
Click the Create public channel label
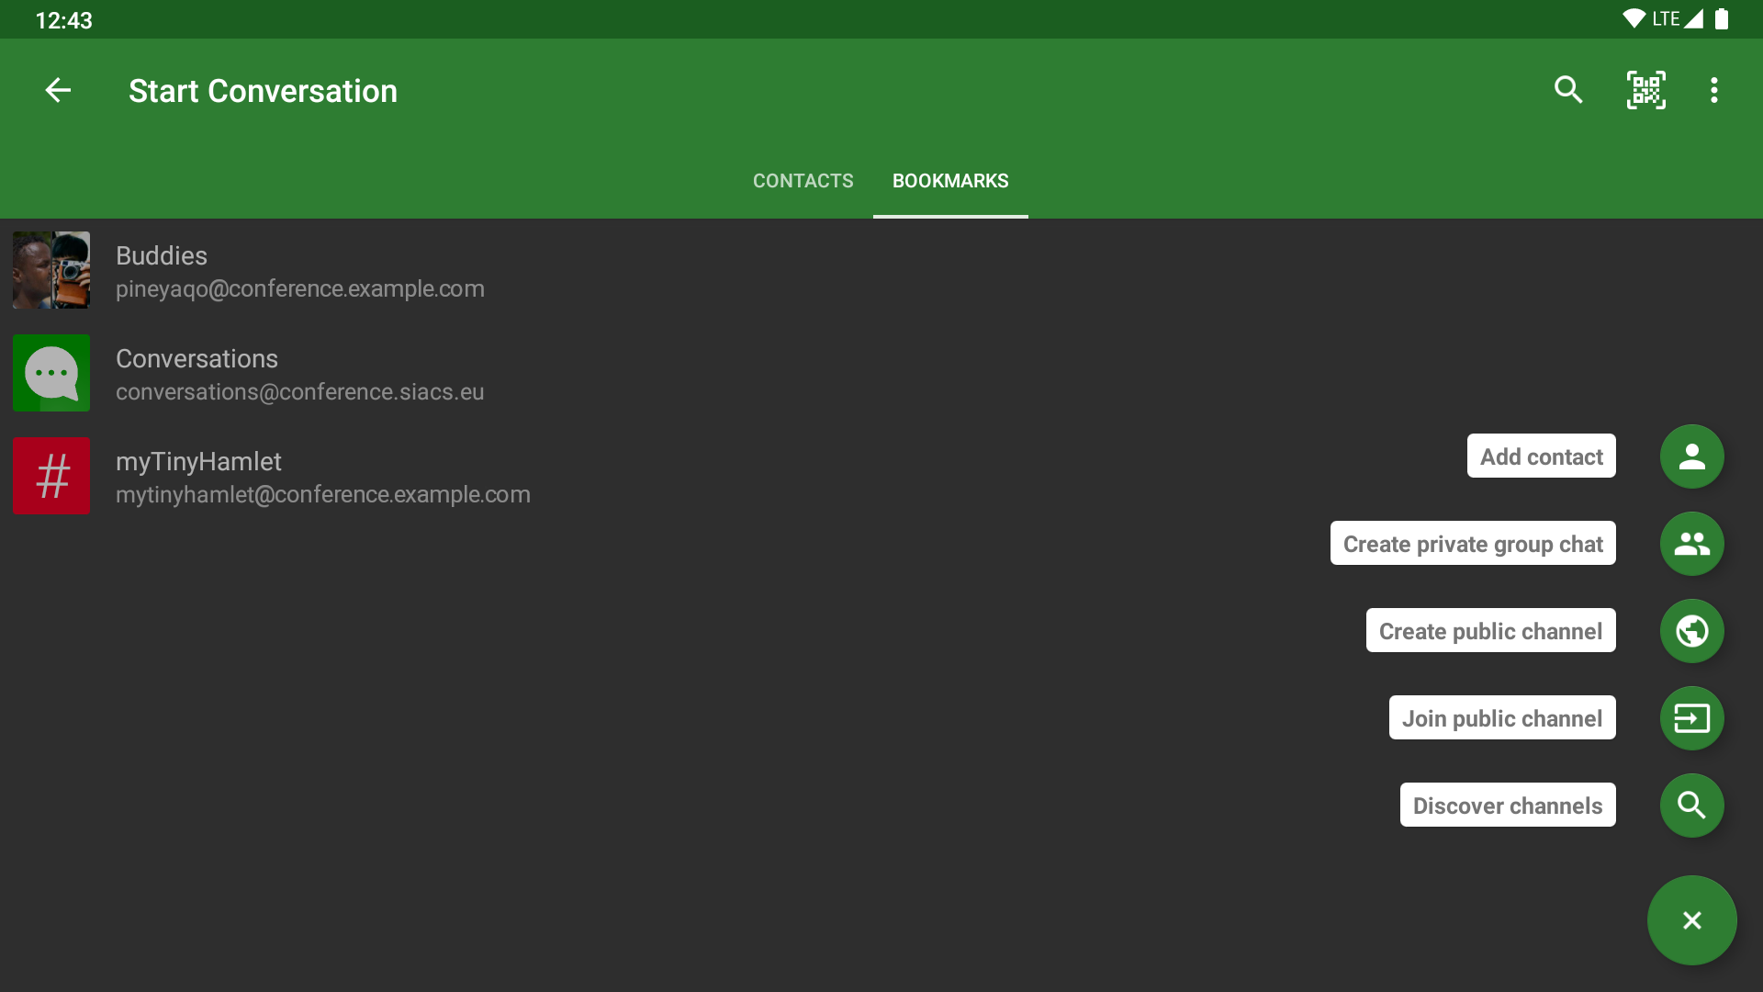click(x=1490, y=631)
